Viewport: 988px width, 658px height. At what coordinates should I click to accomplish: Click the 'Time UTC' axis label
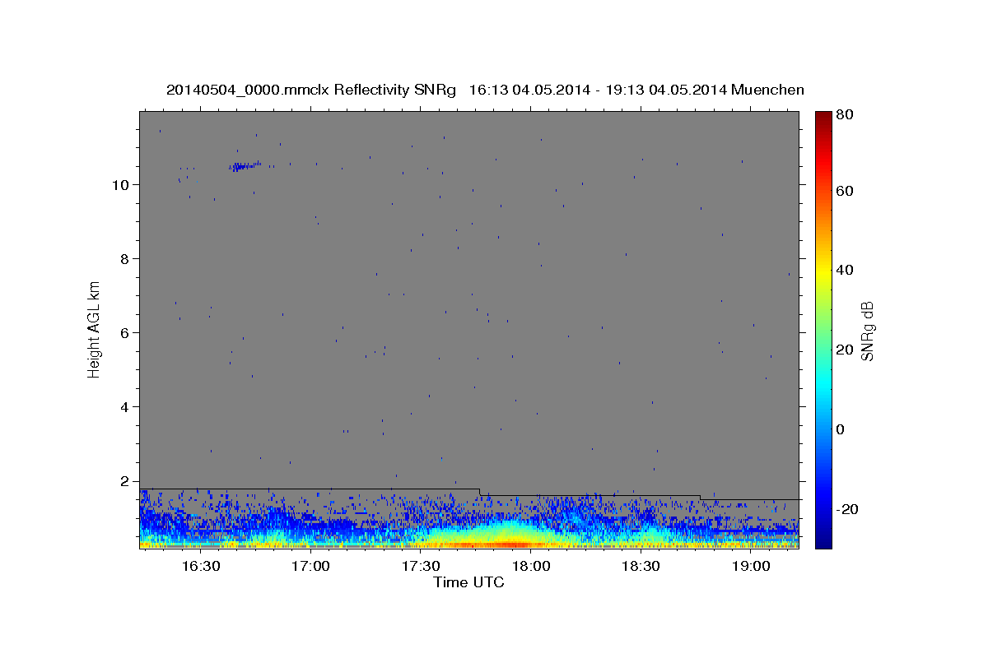click(468, 582)
